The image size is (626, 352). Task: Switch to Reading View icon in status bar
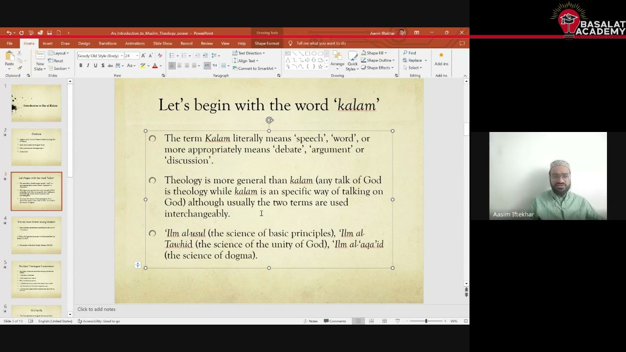pos(384,321)
